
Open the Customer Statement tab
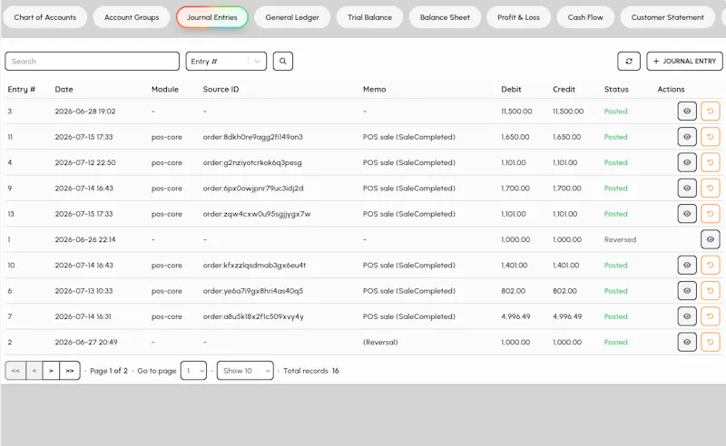tap(667, 17)
